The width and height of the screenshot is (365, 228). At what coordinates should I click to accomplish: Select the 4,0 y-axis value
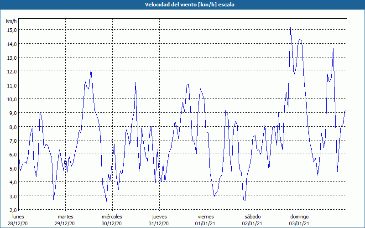click(x=13, y=182)
